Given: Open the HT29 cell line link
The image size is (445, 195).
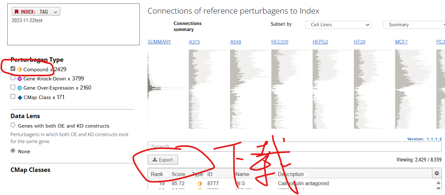Looking at the screenshot, I should click(360, 42).
